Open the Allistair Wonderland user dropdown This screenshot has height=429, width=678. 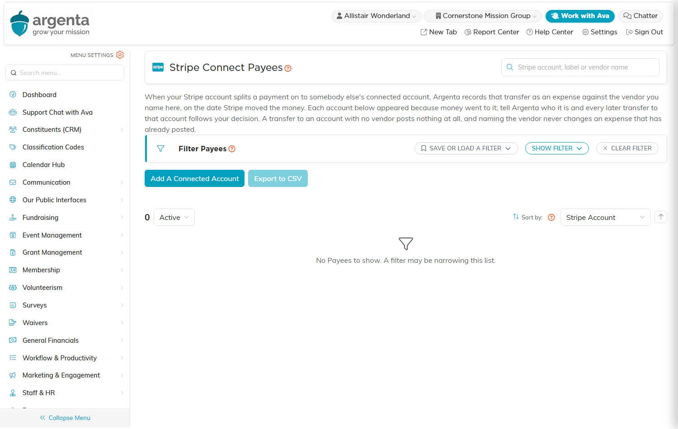click(x=377, y=16)
